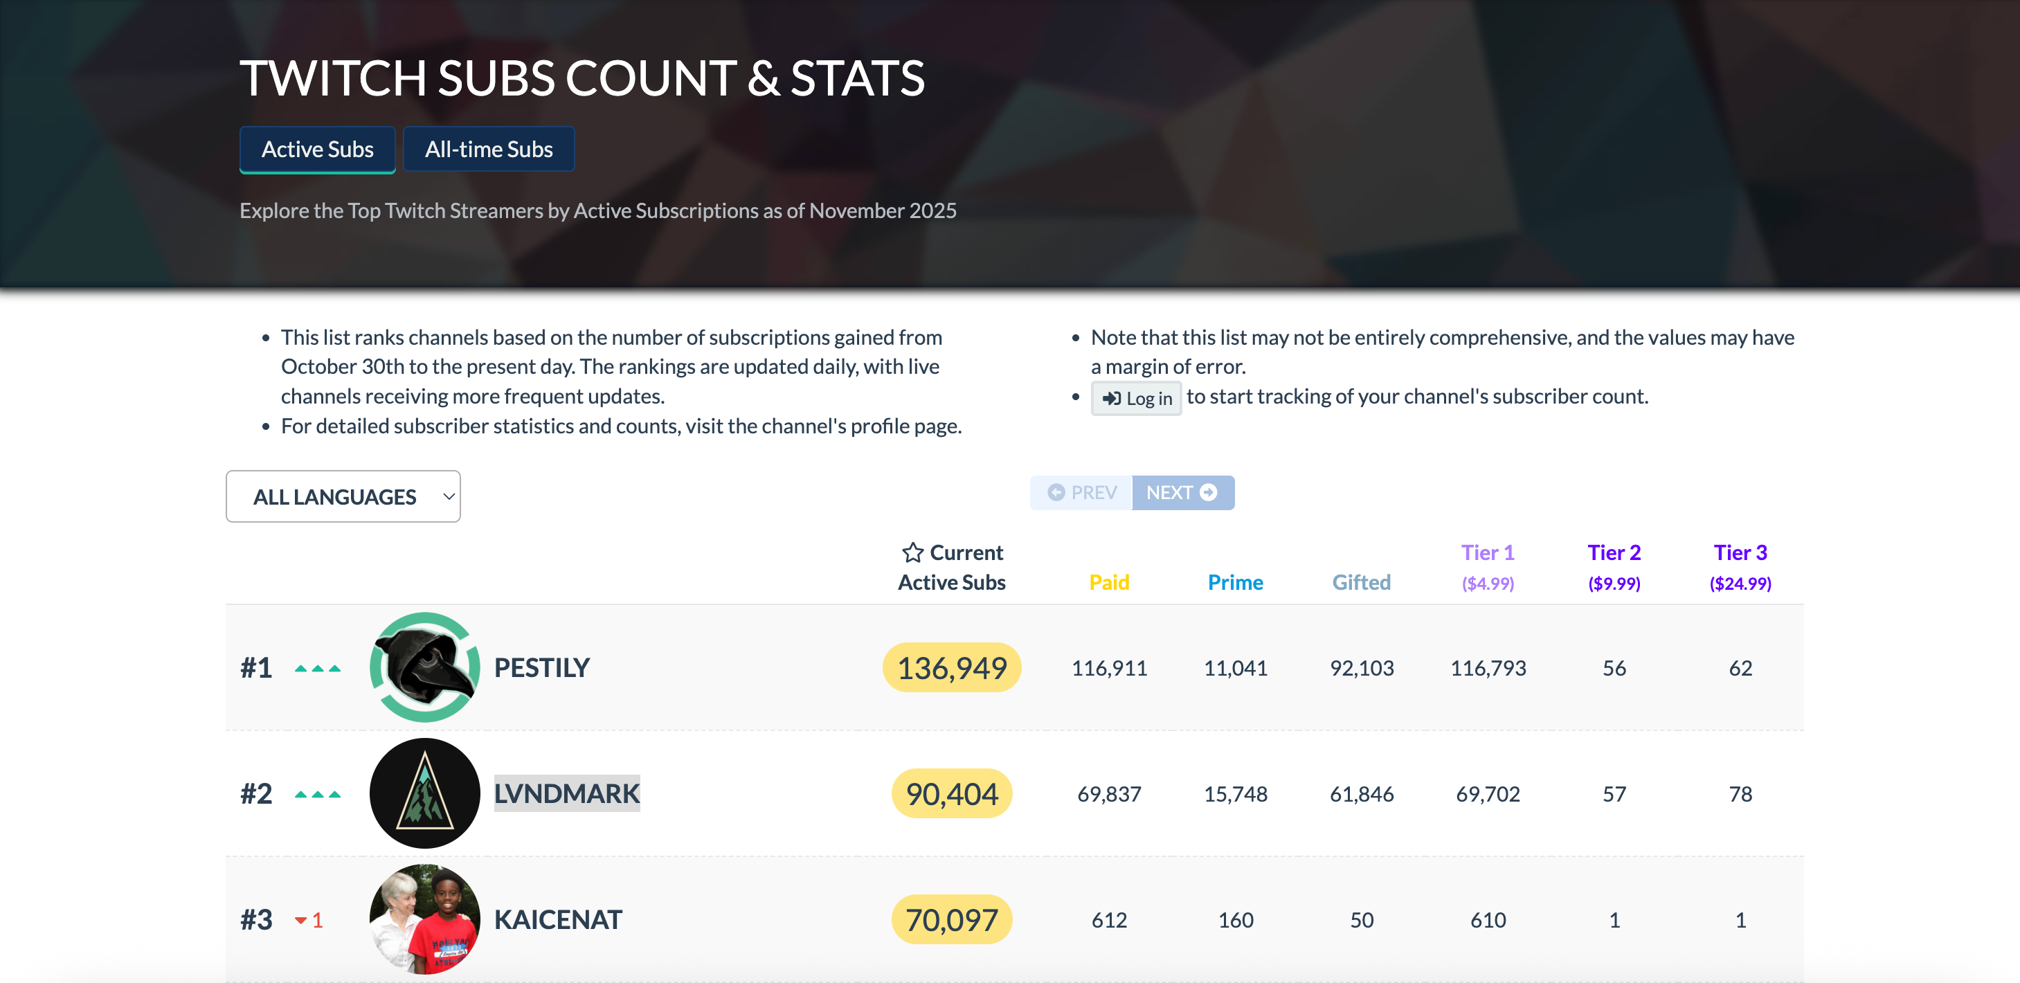Click the green rank-up arrows for #2
The image size is (2020, 983).
point(318,794)
